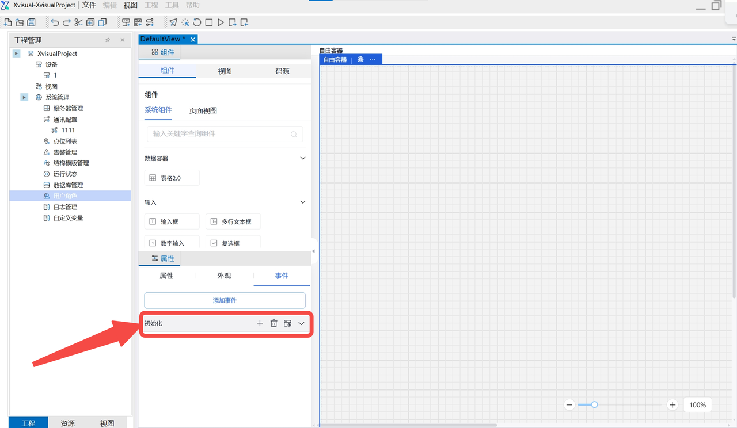Click the export arrow-right toolbar icon
The image size is (737, 428).
pos(233,22)
